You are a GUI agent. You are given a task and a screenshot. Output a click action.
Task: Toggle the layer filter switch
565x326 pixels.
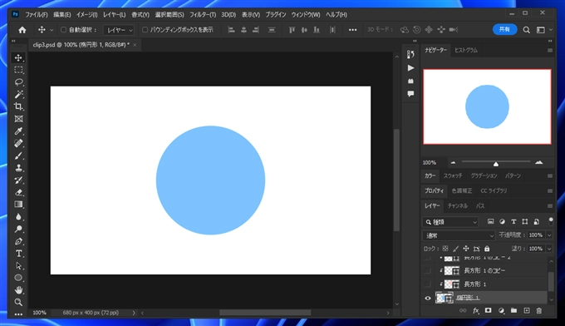(551, 221)
